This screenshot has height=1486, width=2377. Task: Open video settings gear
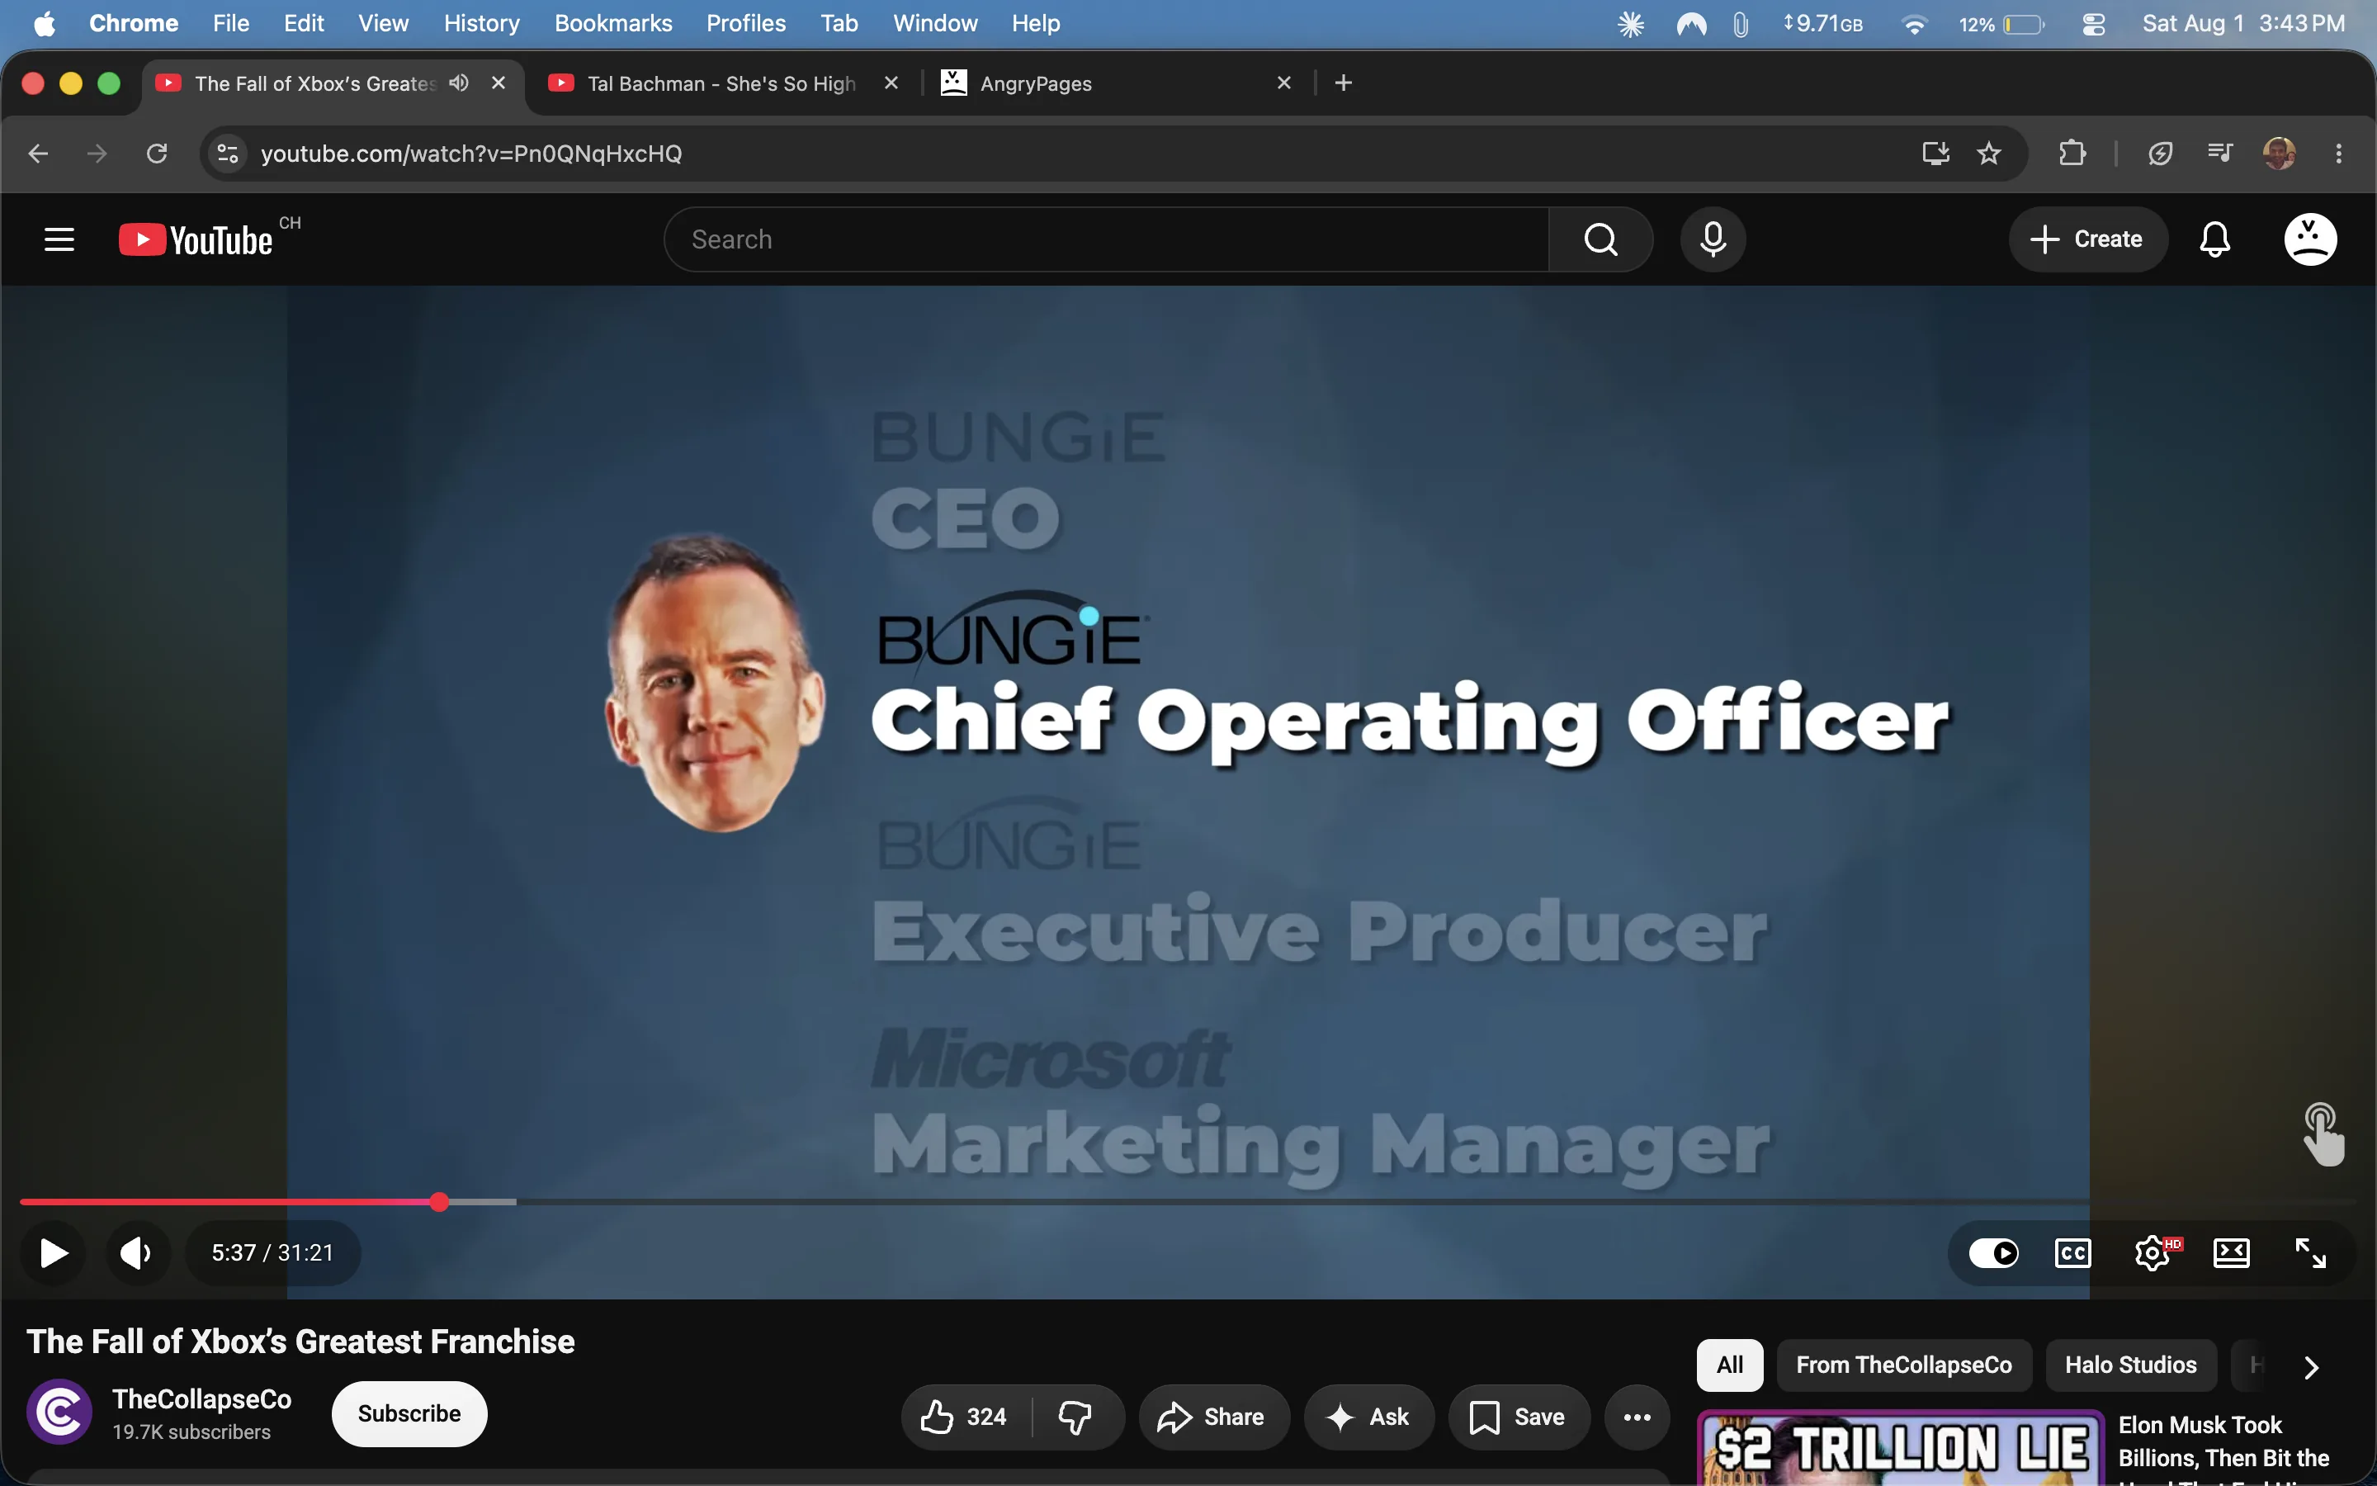coord(2152,1253)
